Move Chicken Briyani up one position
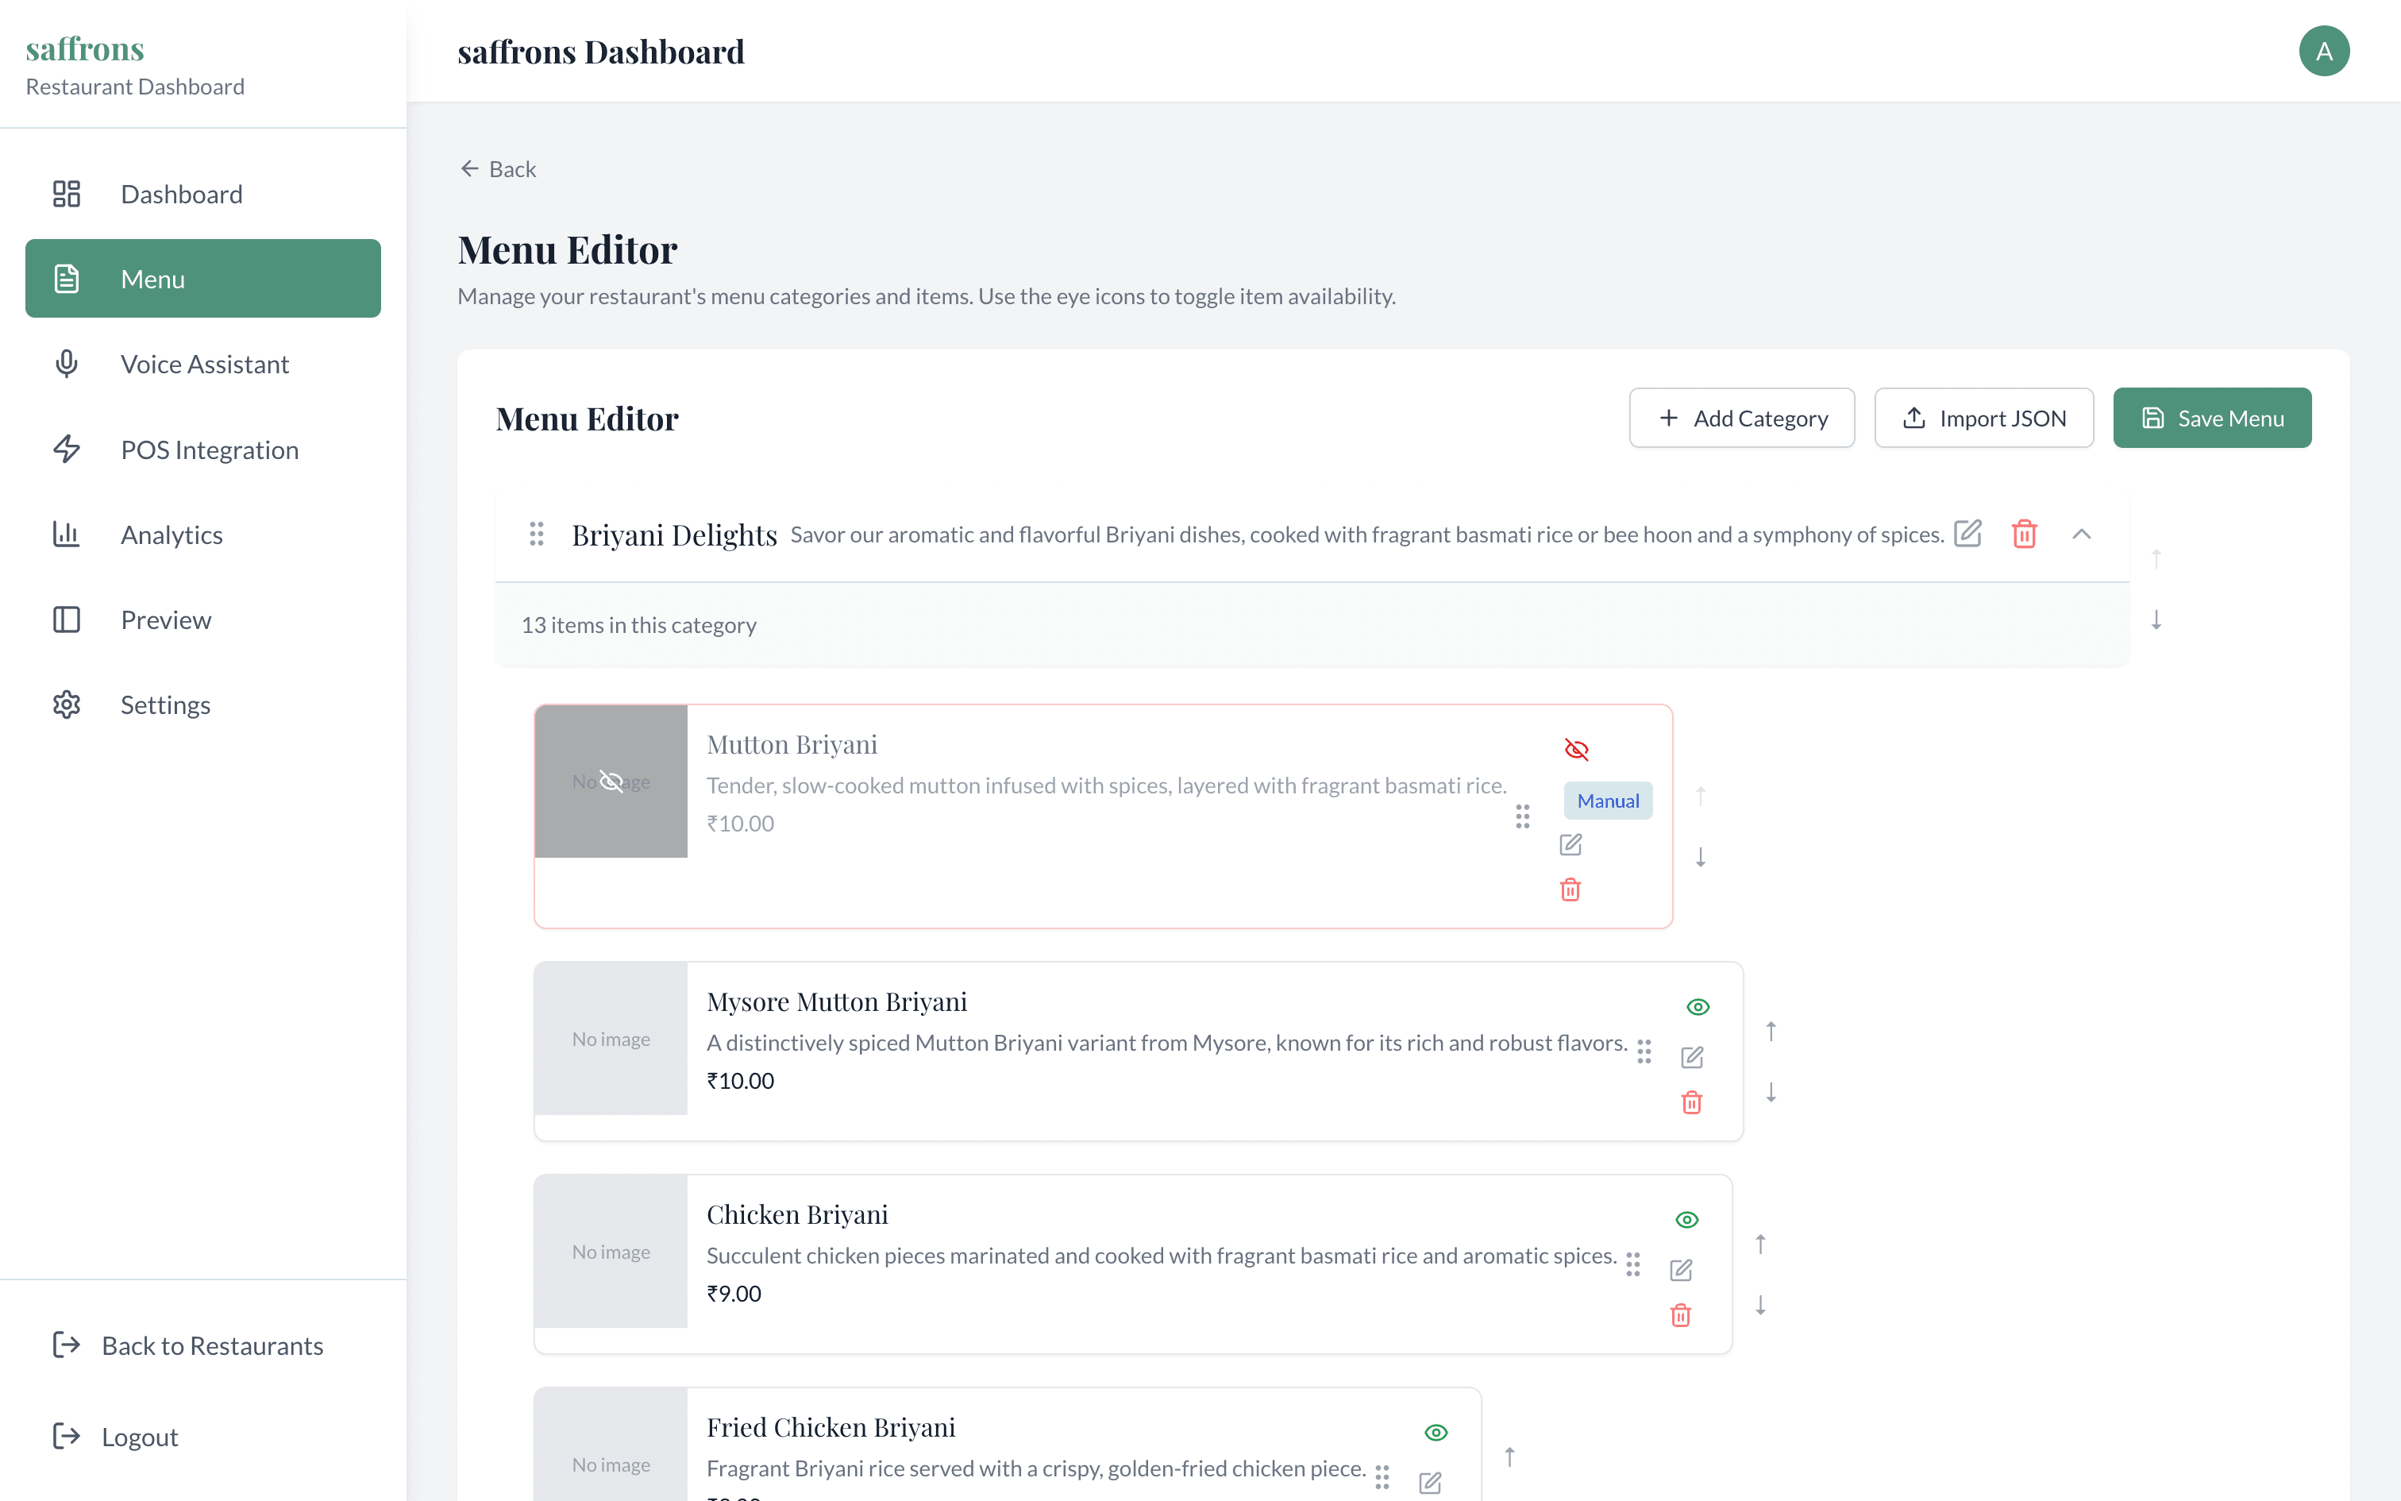 (1760, 1244)
